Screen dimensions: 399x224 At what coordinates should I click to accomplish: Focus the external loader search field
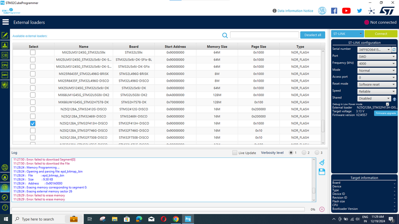tap(264, 35)
